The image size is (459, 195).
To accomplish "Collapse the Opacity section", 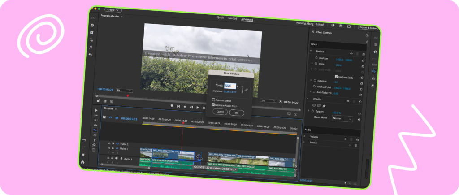I will click(307, 98).
